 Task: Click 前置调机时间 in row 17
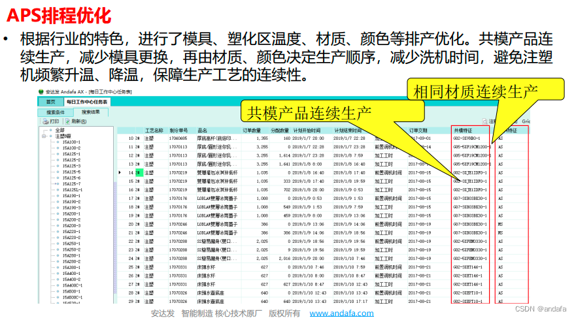[x=388, y=199]
